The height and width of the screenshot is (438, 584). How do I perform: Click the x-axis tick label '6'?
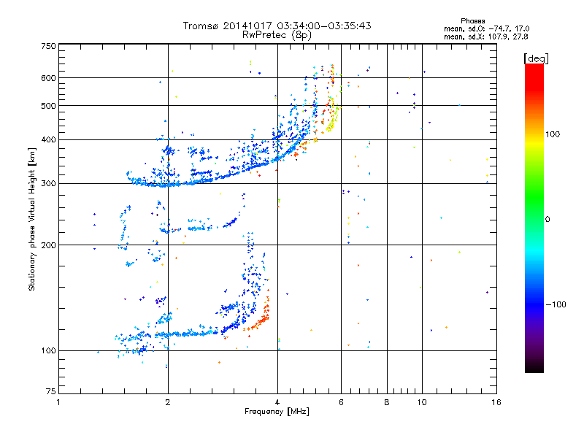click(x=341, y=402)
